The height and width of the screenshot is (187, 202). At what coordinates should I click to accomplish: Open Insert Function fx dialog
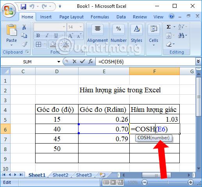(91, 61)
